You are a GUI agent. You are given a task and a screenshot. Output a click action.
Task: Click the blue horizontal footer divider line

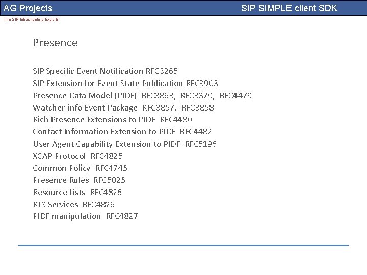tap(183, 245)
